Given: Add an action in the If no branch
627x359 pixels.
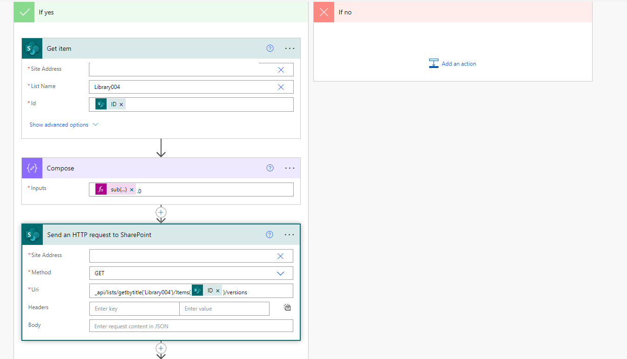Looking at the screenshot, I should pyautogui.click(x=452, y=64).
